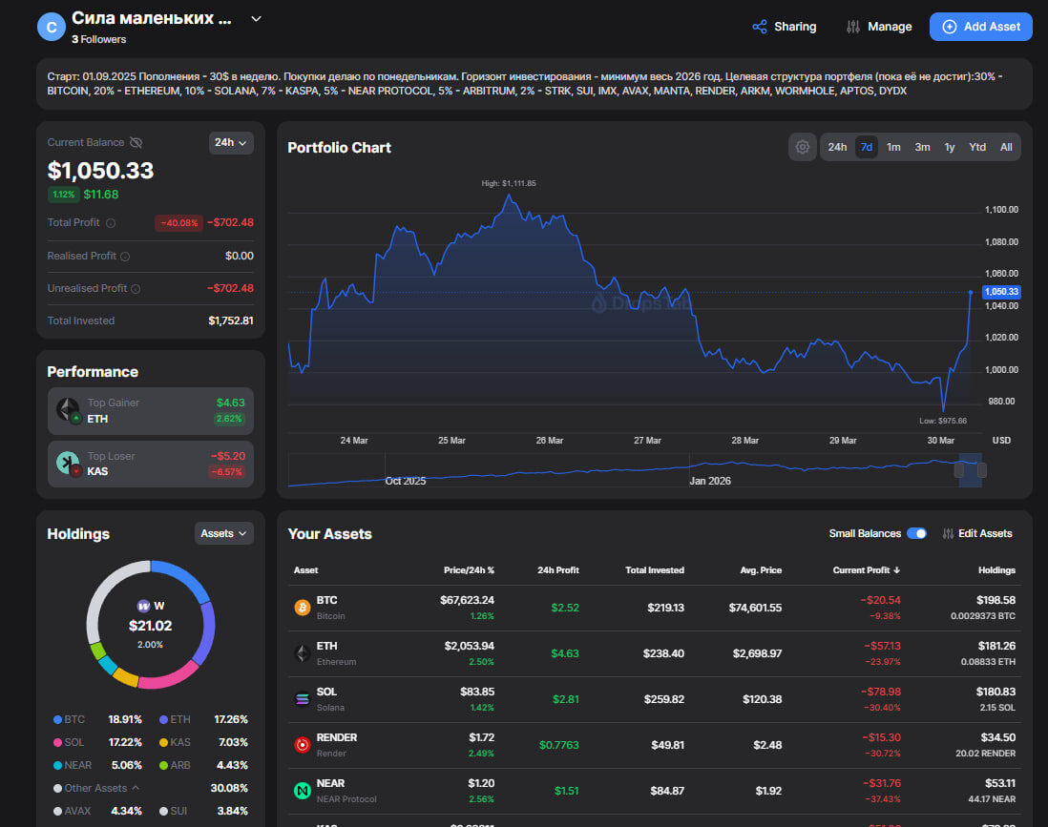Switch chart range to 7d

pyautogui.click(x=867, y=147)
